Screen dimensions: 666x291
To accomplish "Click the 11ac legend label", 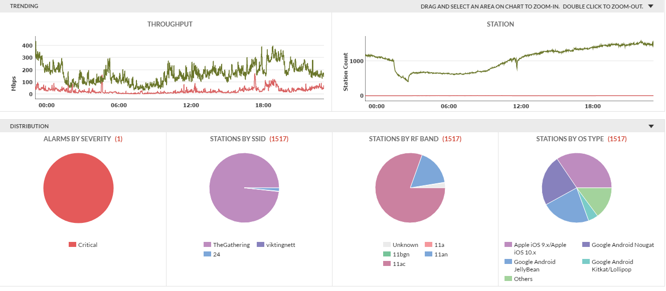I will (399, 264).
